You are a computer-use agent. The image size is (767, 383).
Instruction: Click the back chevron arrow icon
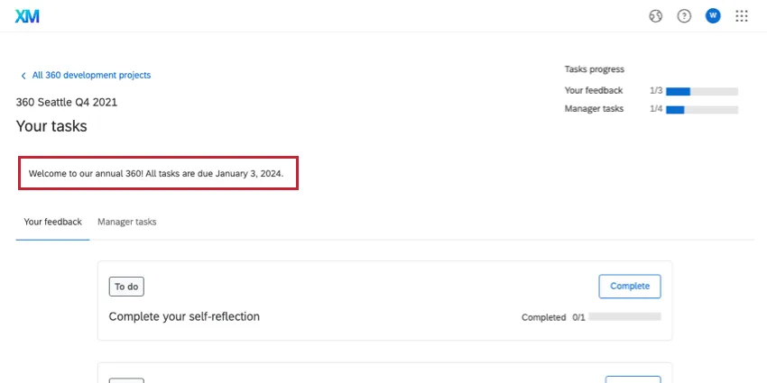[x=23, y=76]
